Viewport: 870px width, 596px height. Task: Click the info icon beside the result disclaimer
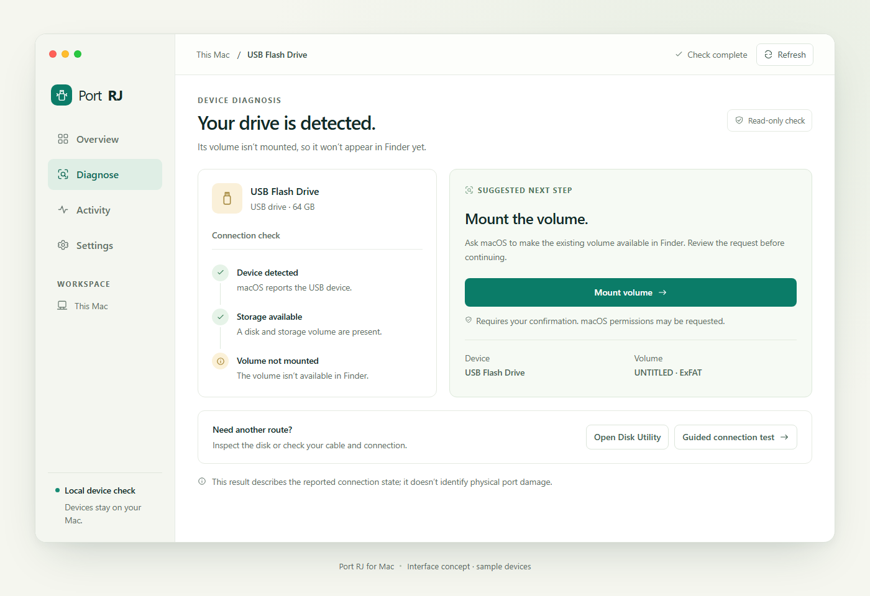click(202, 482)
